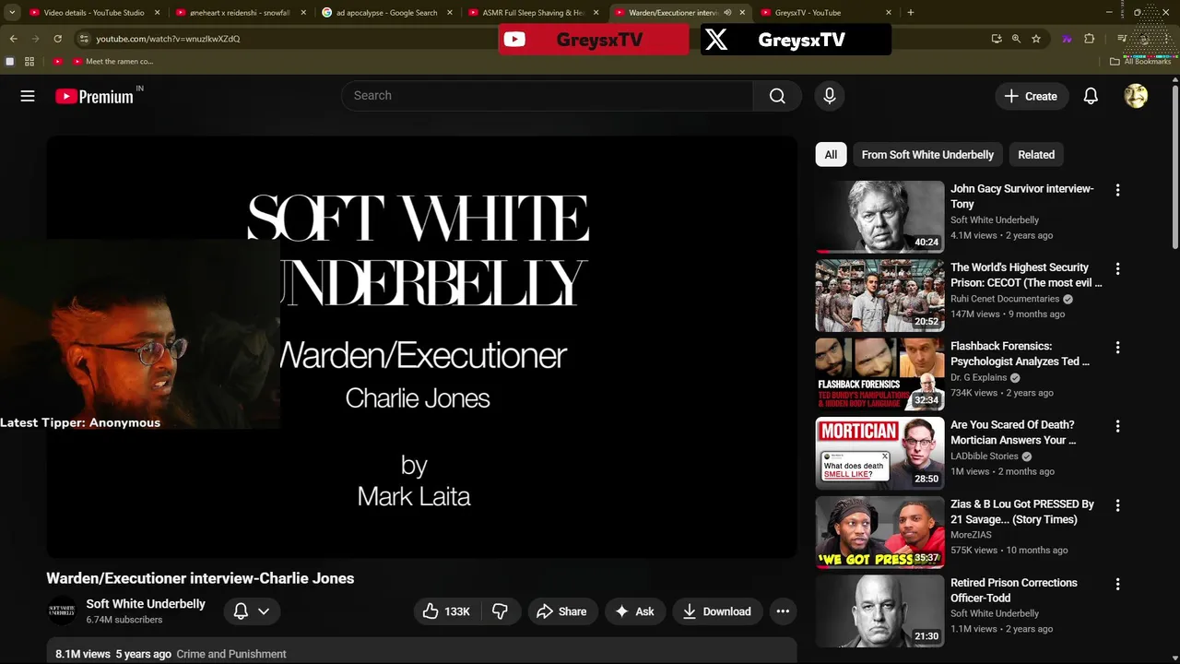Open All Bookmarks folder
The height and width of the screenshot is (664, 1180).
(1140, 62)
